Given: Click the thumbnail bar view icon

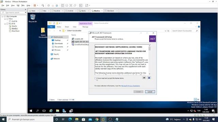Looking at the screenshot, I should (x=67, y=5).
